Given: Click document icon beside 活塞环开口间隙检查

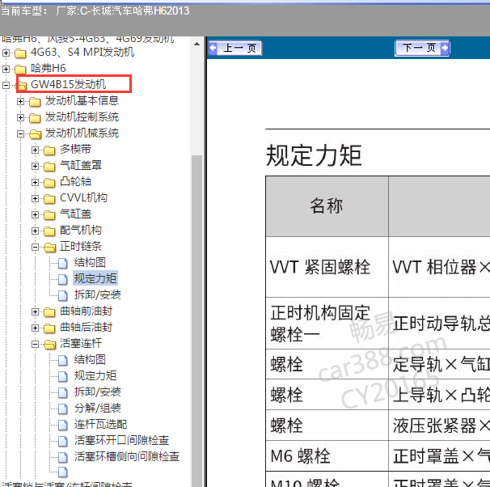Looking at the screenshot, I should [63, 441].
